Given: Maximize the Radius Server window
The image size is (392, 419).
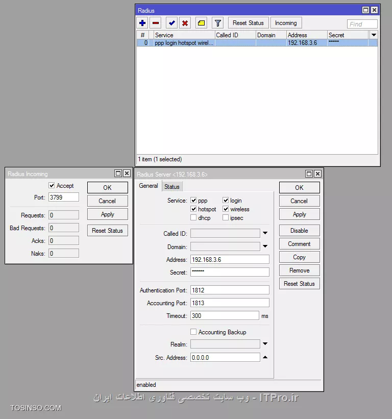Looking at the screenshot, I should [x=309, y=174].
